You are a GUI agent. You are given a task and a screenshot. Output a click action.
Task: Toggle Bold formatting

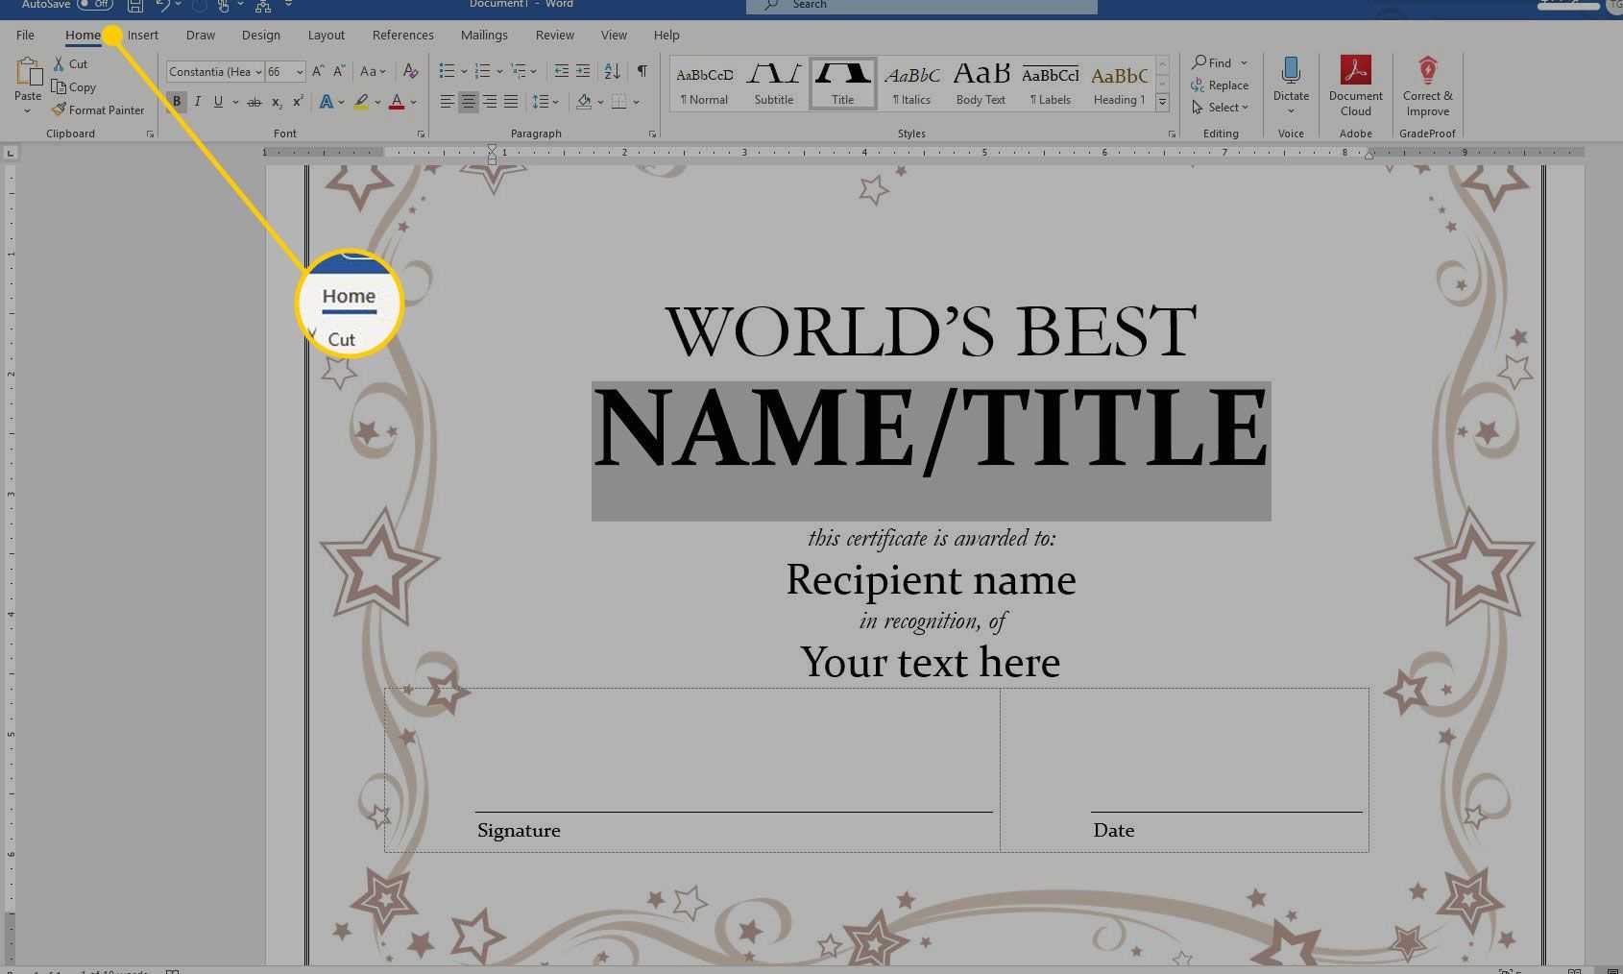pos(177,101)
